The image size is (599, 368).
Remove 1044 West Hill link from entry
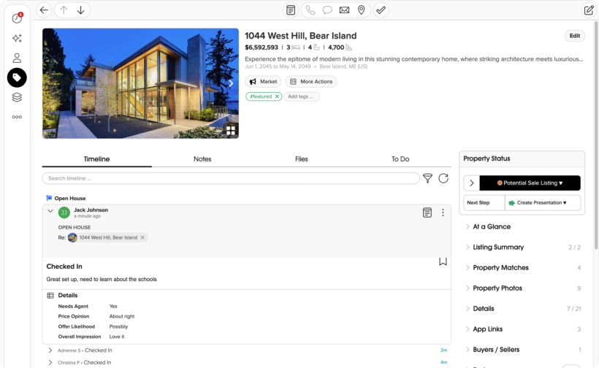(x=142, y=237)
